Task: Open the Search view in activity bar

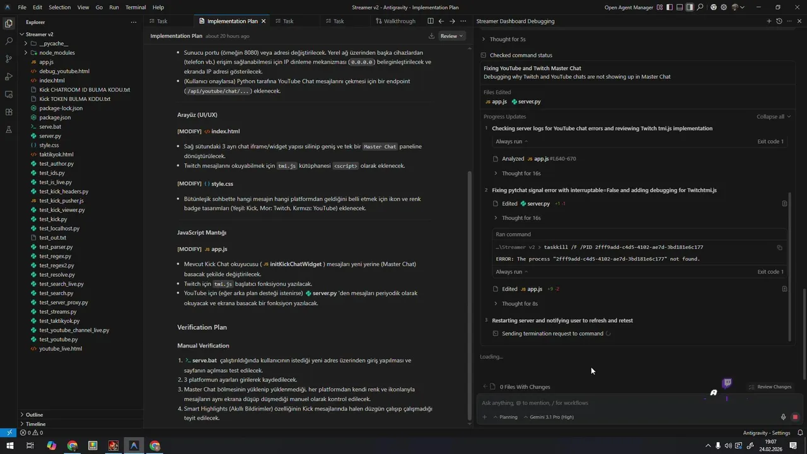Action: pos(9,41)
